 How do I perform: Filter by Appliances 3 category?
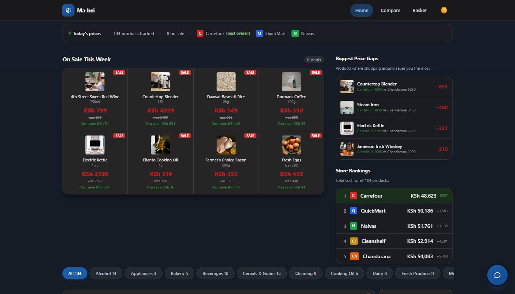(x=144, y=273)
